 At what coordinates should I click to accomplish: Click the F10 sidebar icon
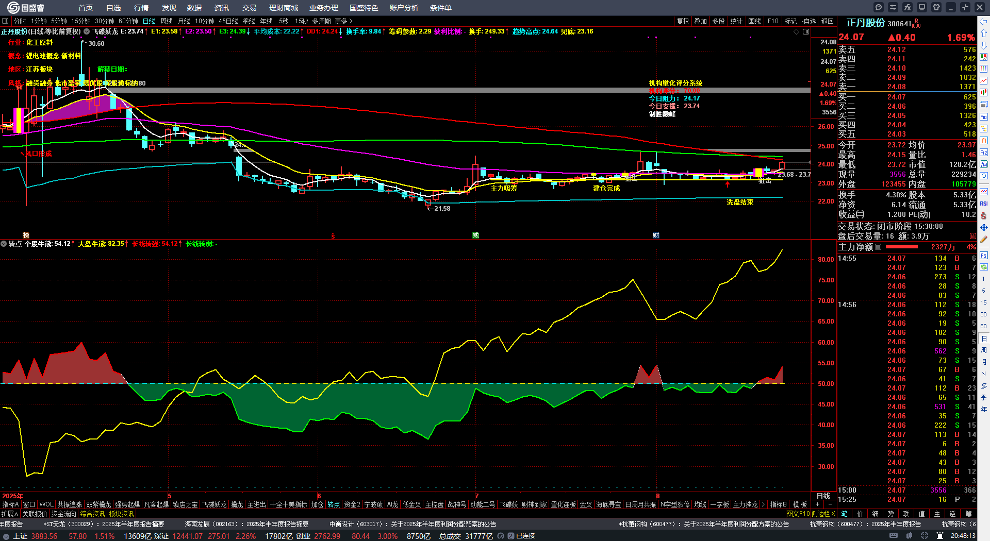pyautogui.click(x=984, y=117)
